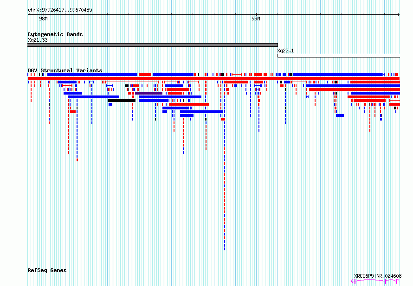413x286 pixels.
Task: Click the gray Xq21.33 cytogenetic band bar
Action: [x=153, y=45]
